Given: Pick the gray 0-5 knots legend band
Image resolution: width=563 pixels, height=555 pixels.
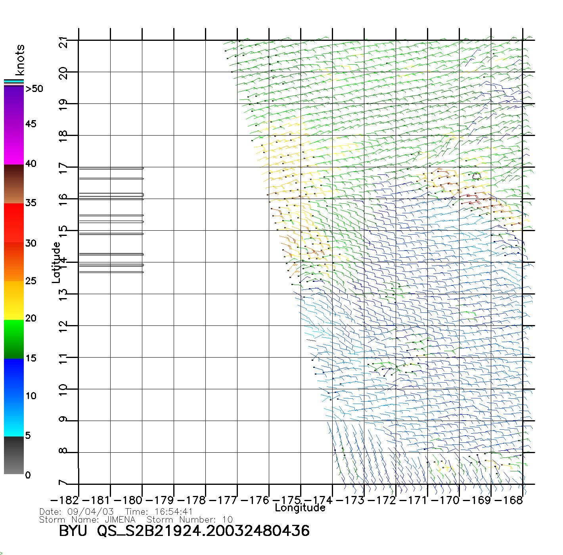Looking at the screenshot, I should click(x=13, y=455).
